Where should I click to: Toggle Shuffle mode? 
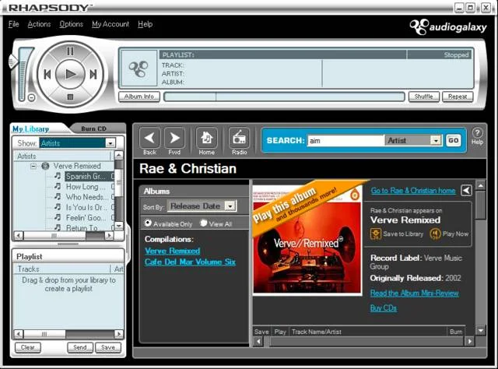click(423, 97)
